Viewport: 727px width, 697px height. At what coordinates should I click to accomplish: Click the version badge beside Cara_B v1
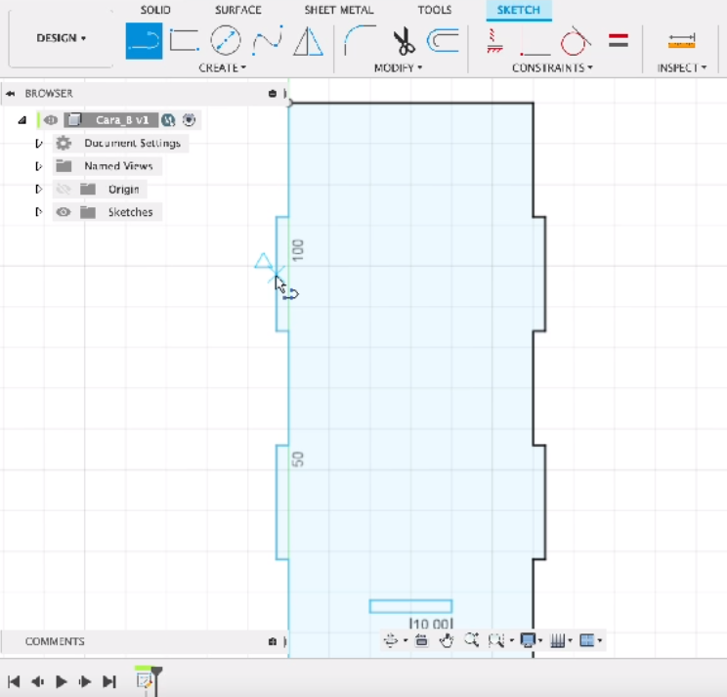[168, 120]
